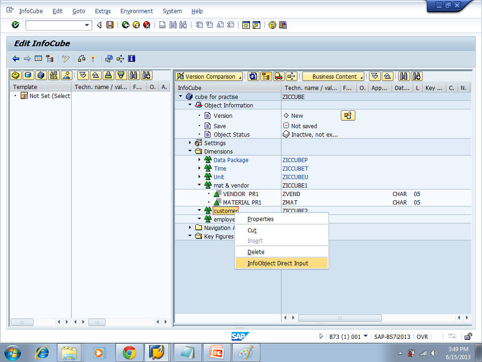Open the detail view icon beside the back arrows
This screenshot has height=362, width=482.
point(38,58)
